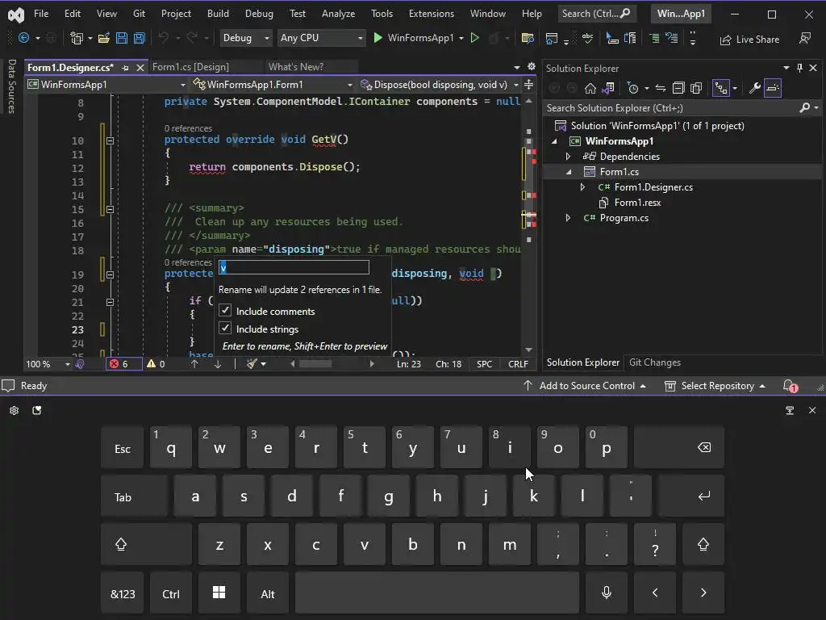
Task: Collapse the Form1.cs tree node
Action: pos(569,172)
